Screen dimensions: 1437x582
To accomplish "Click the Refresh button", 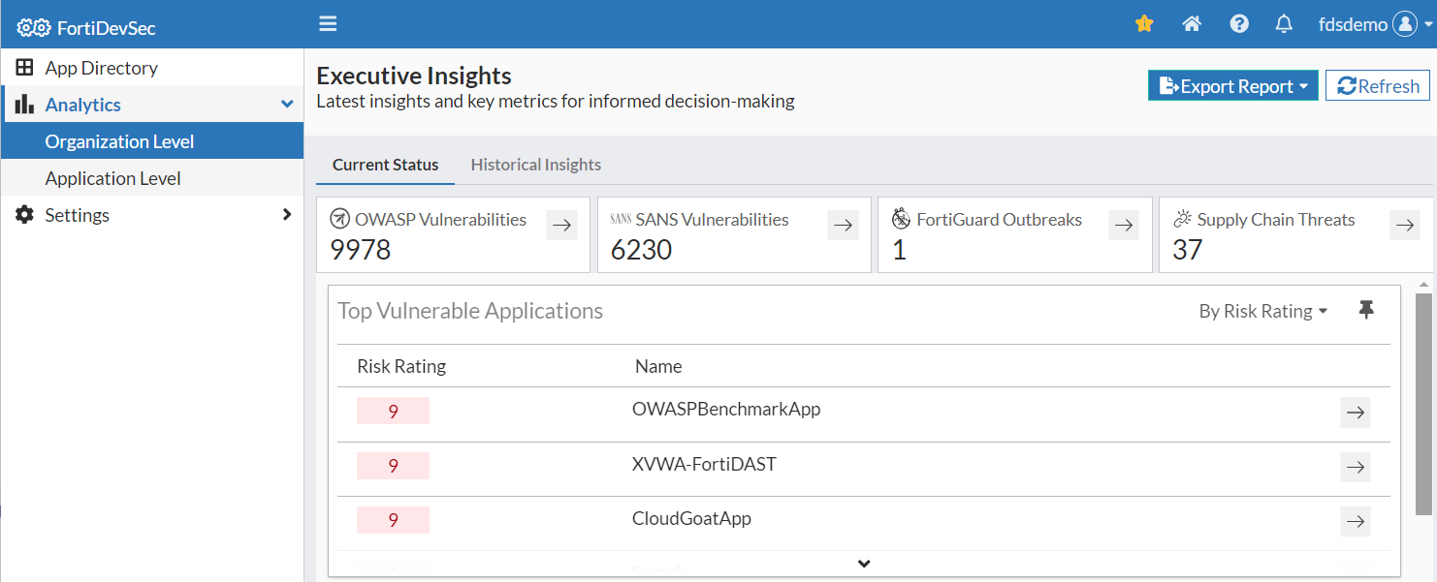I will tap(1377, 86).
